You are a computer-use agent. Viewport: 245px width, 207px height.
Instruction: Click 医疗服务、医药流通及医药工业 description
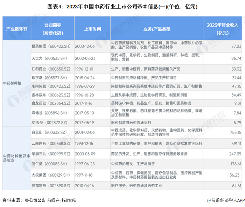coord(136,186)
